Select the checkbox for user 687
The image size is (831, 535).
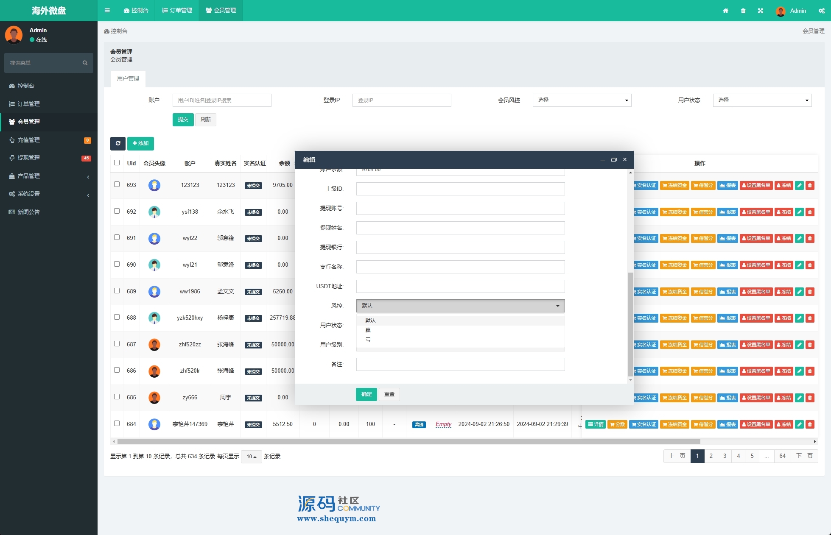117,344
